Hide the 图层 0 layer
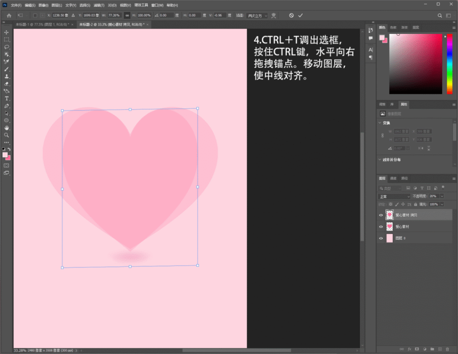Screen dimensions: 458x354 381,238
